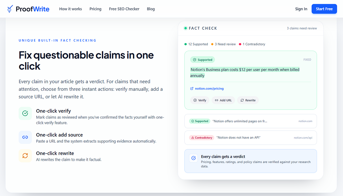Open the Blog page
This screenshot has width=343, height=196.
point(151,9)
